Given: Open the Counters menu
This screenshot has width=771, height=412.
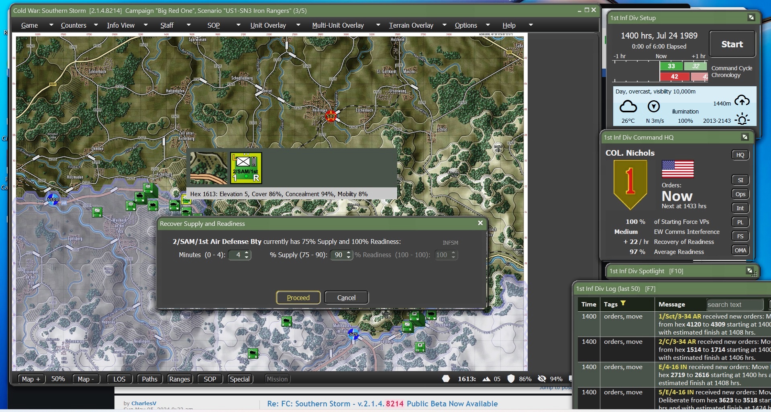Looking at the screenshot, I should 73,25.
